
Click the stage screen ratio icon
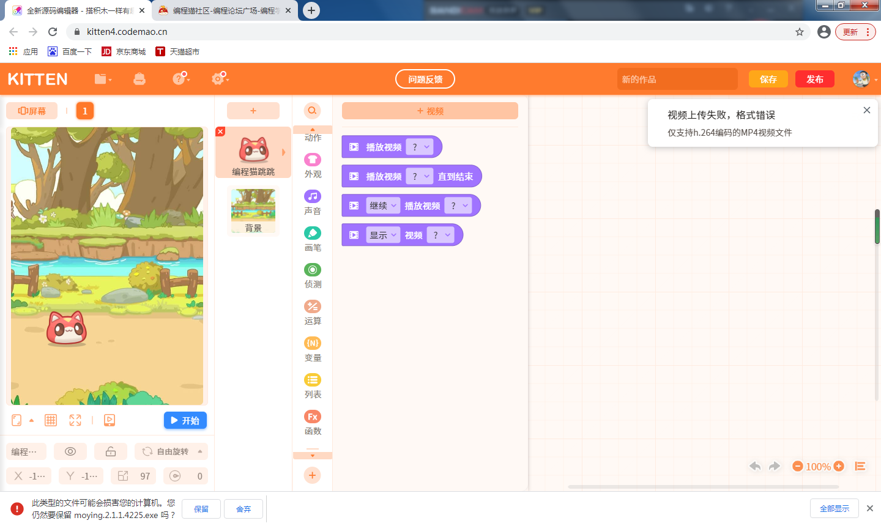pyautogui.click(x=17, y=420)
